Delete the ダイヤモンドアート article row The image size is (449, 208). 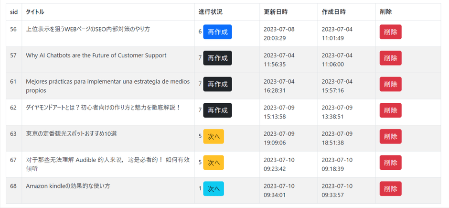tap(390, 110)
